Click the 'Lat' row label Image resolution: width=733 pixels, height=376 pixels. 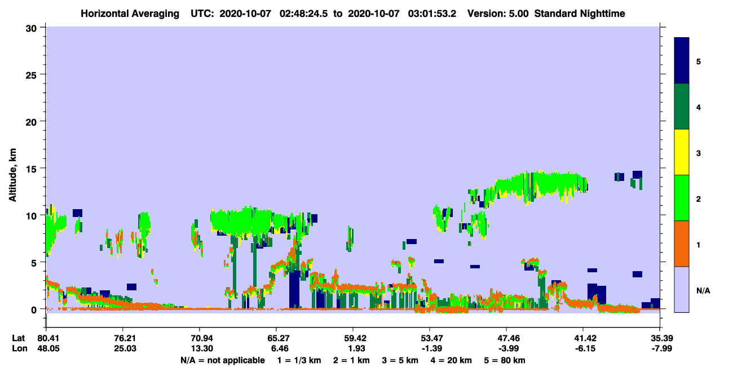18,338
